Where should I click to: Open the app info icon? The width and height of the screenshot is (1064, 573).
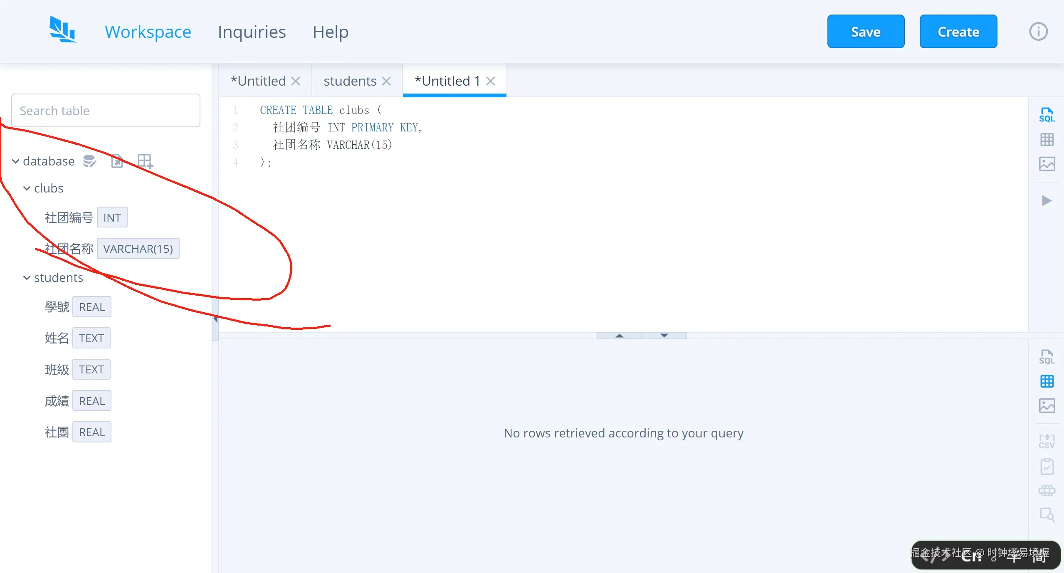pyautogui.click(x=1038, y=32)
